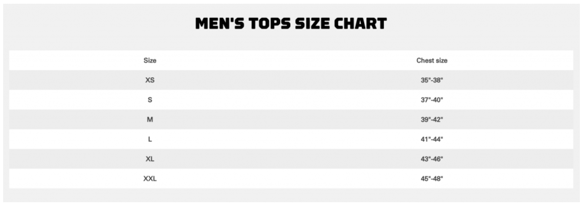Select the 43"-46" chest measurement
The height and width of the screenshot is (206, 583).
tap(432, 159)
